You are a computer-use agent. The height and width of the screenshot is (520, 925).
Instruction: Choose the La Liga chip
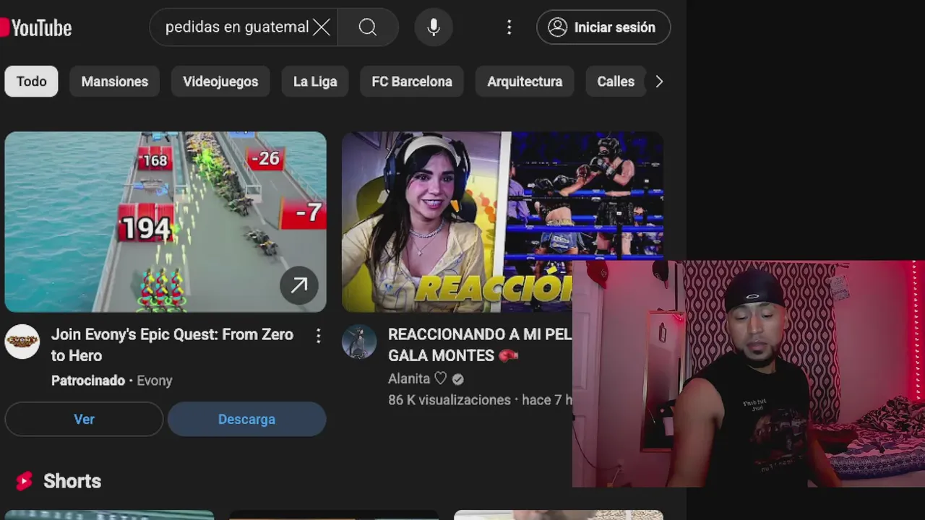point(315,82)
